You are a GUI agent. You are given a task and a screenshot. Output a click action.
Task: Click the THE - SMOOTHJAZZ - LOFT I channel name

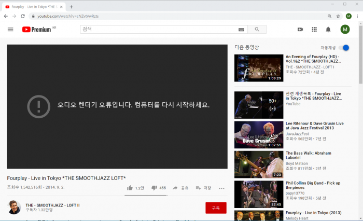310,67
